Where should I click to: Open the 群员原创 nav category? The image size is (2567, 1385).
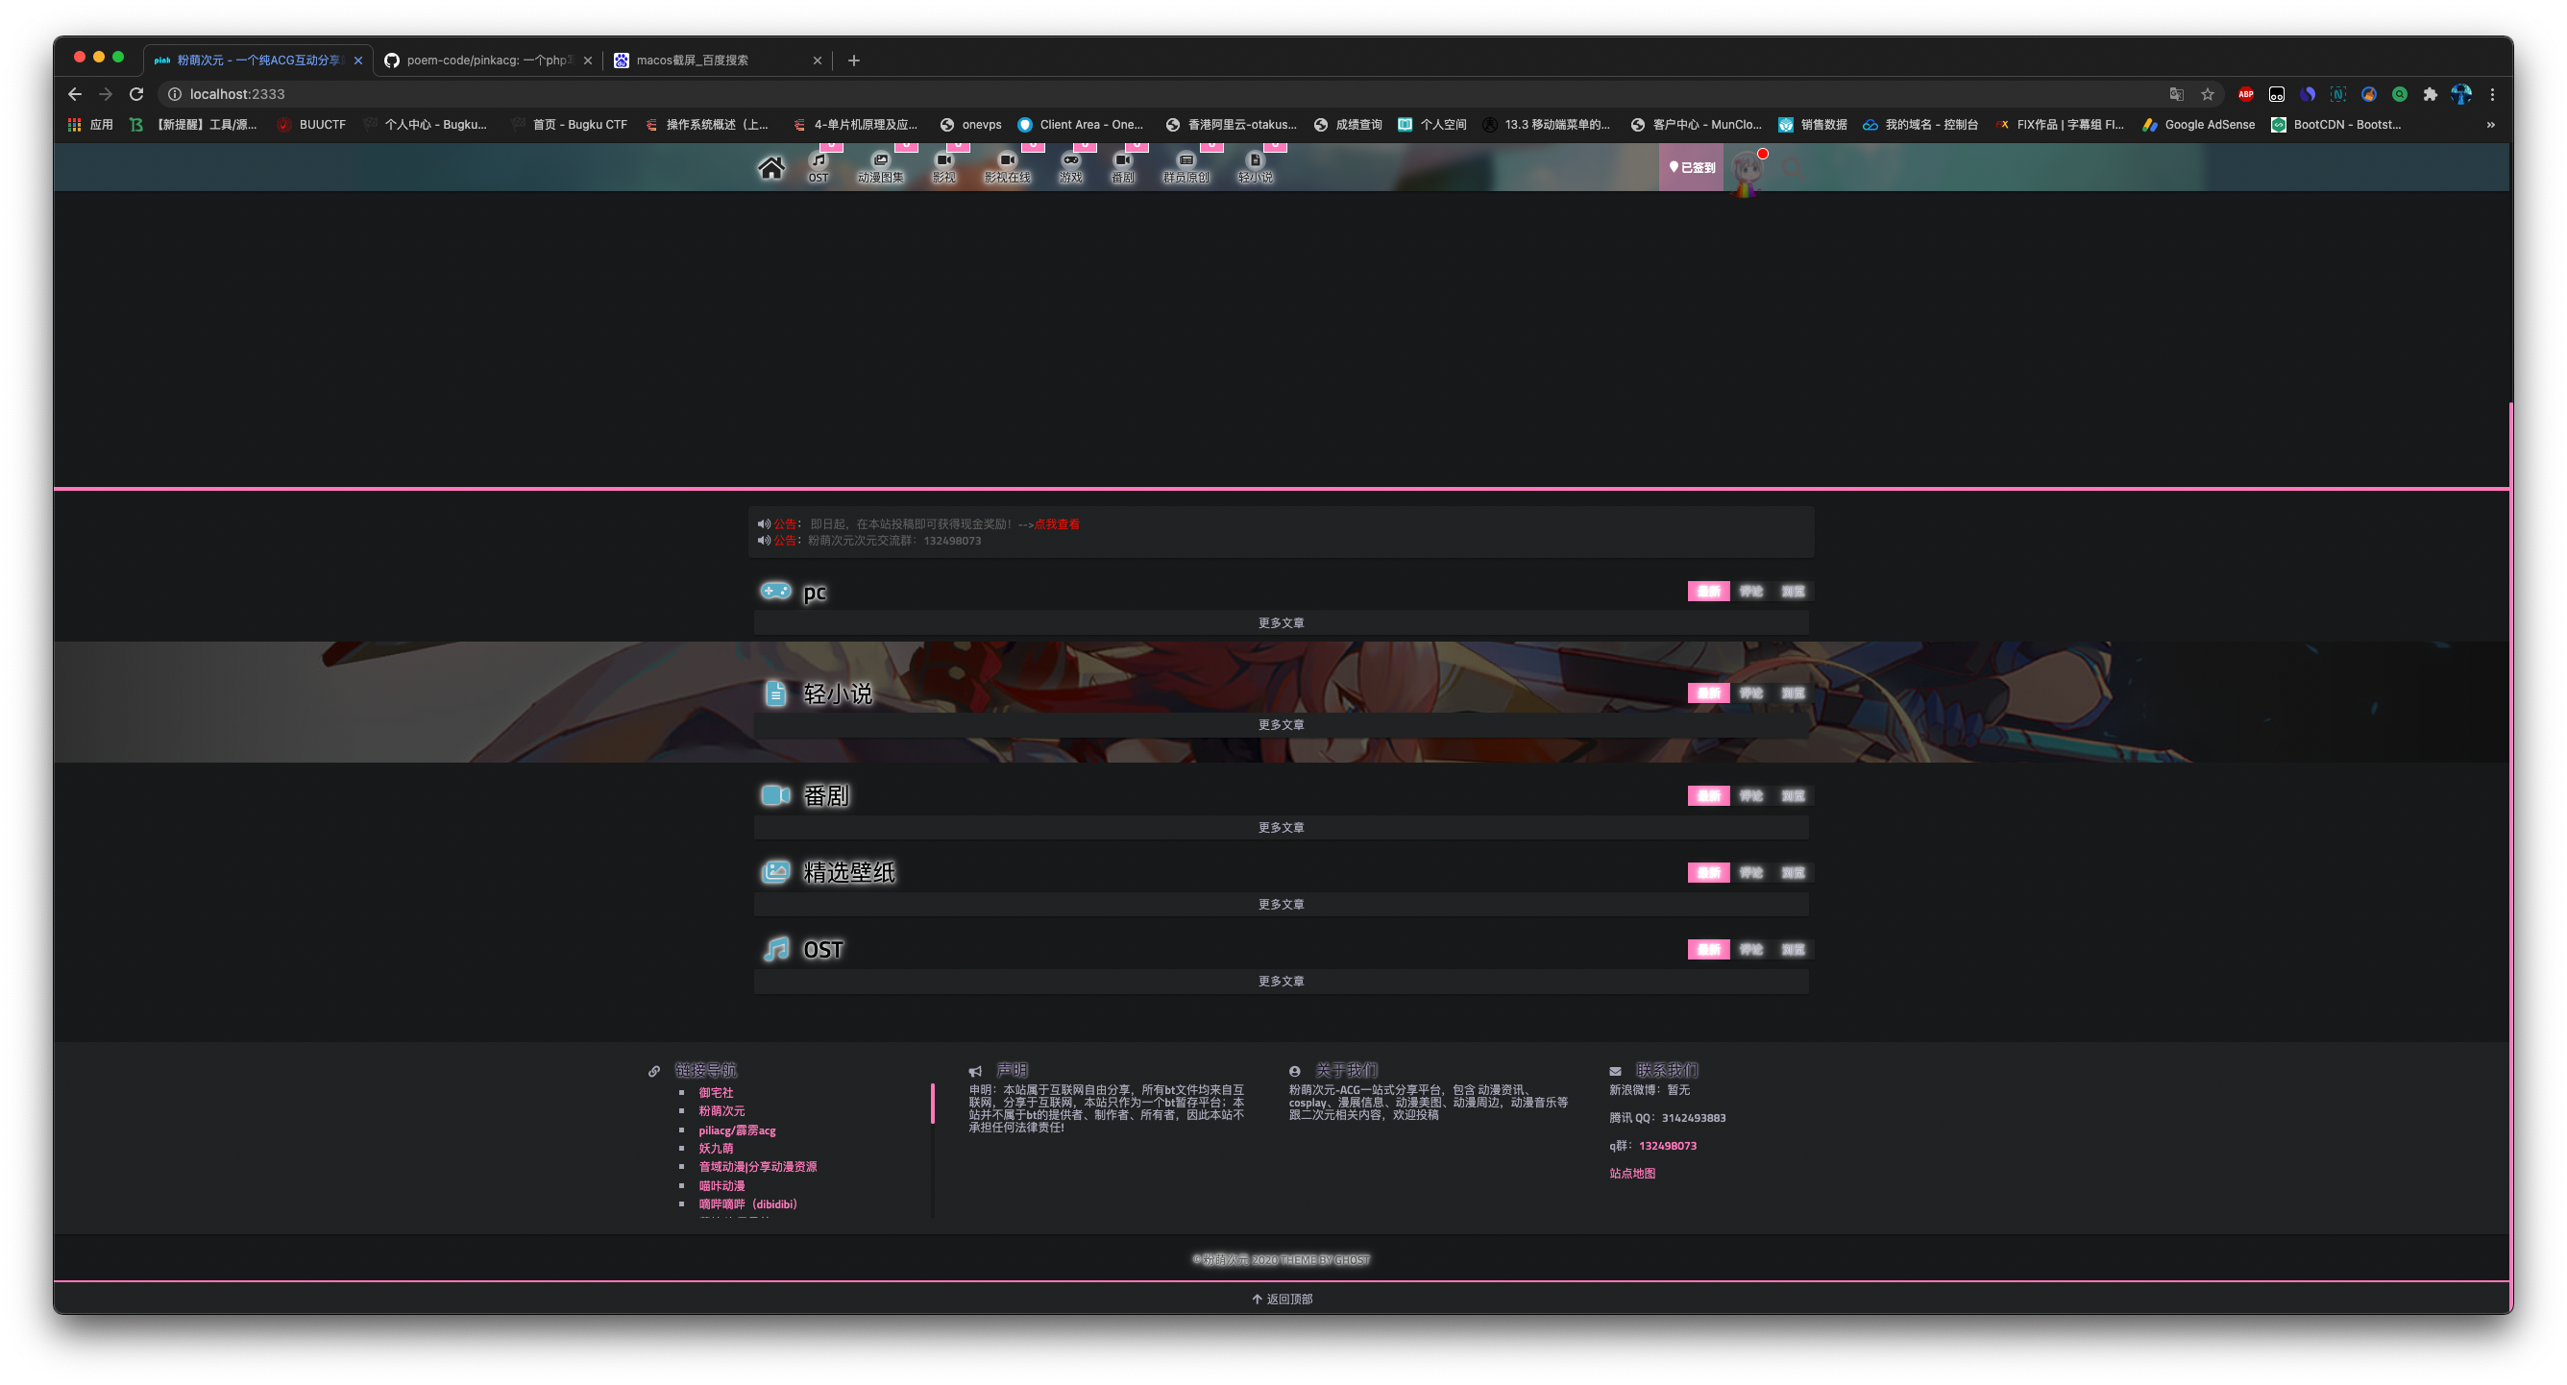click(1186, 167)
